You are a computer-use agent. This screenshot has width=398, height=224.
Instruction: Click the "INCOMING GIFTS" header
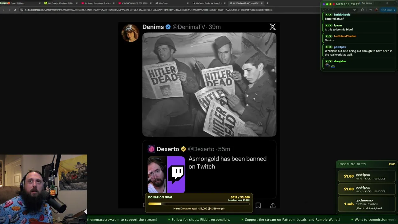click(x=352, y=164)
